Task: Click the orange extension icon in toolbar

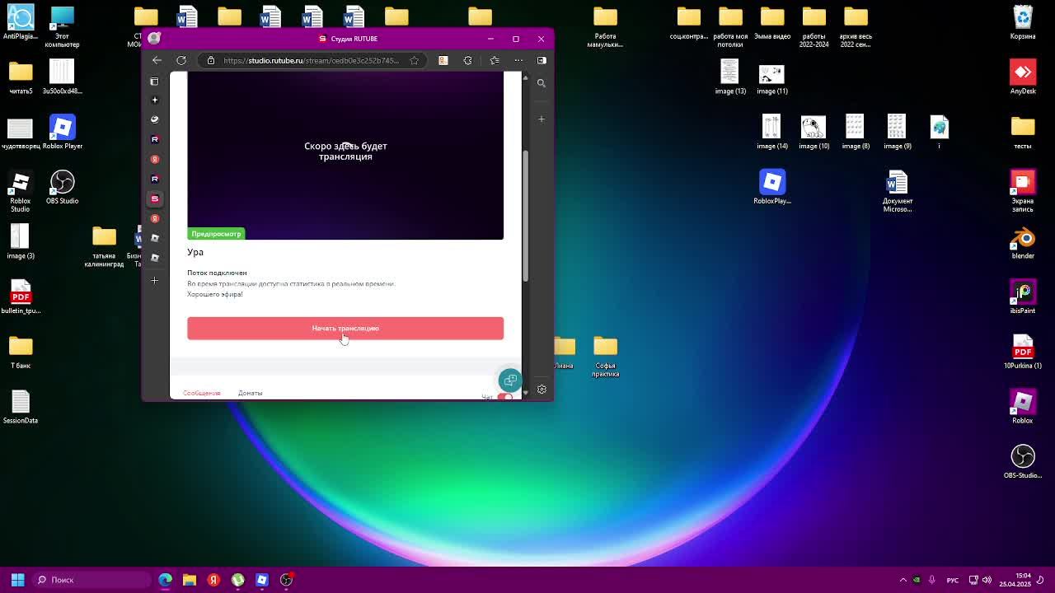Action: [x=443, y=60]
